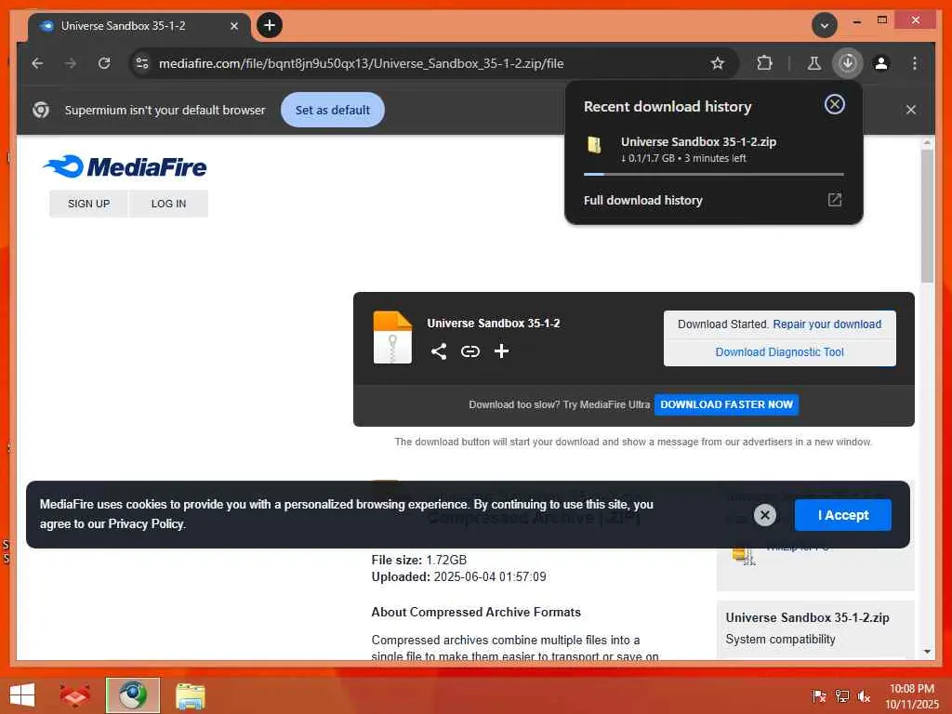Click the download progress bar

(x=713, y=174)
